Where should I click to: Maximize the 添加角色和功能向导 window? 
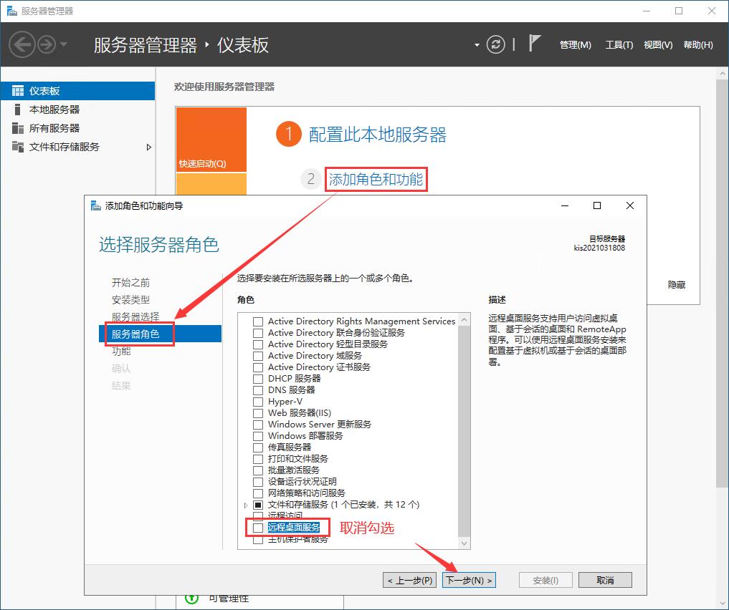coord(597,205)
